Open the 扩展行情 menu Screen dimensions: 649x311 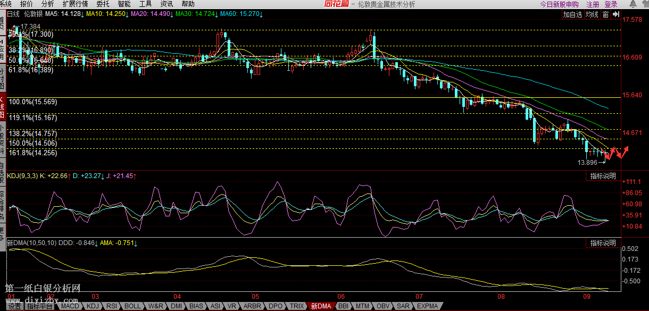click(75, 4)
